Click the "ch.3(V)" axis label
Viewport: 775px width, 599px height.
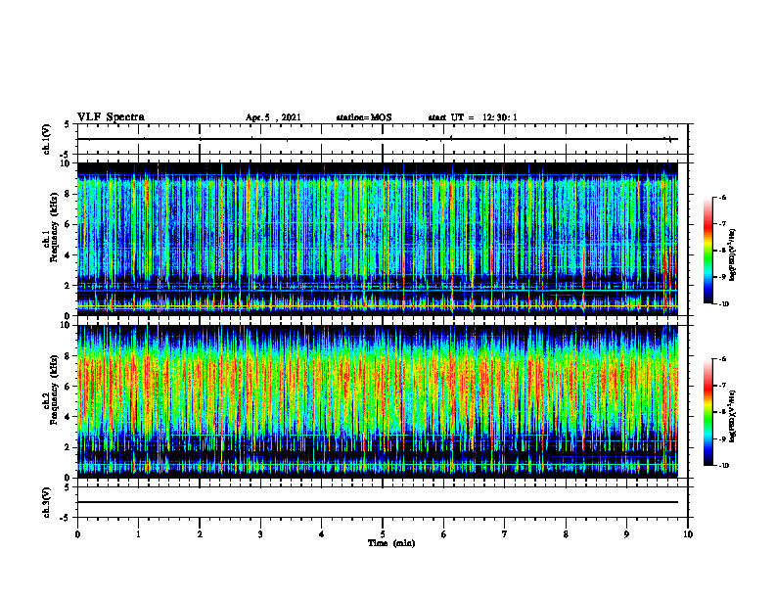coord(46,502)
